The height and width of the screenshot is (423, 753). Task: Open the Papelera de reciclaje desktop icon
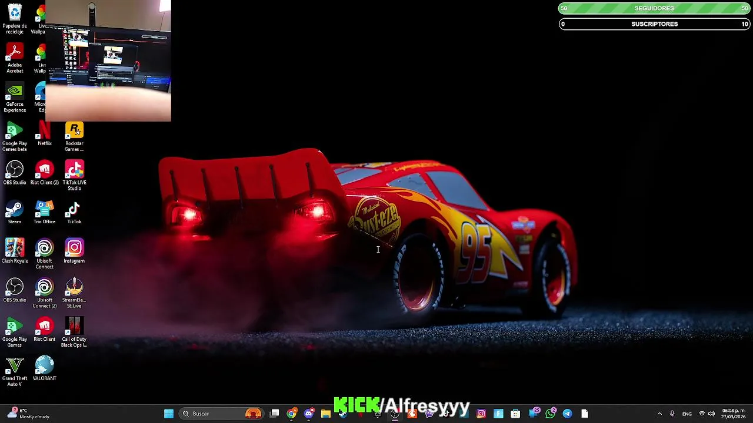coord(15,19)
